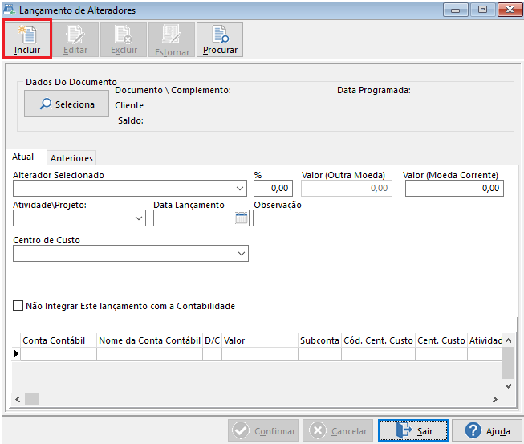Click the Cent. Custo column header
Viewport: 524px width, 444px height.
pyautogui.click(x=441, y=340)
